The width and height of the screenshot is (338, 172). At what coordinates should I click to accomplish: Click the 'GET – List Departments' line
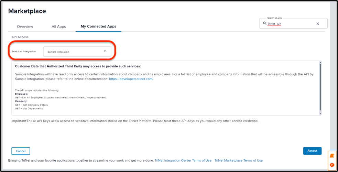point(29,108)
